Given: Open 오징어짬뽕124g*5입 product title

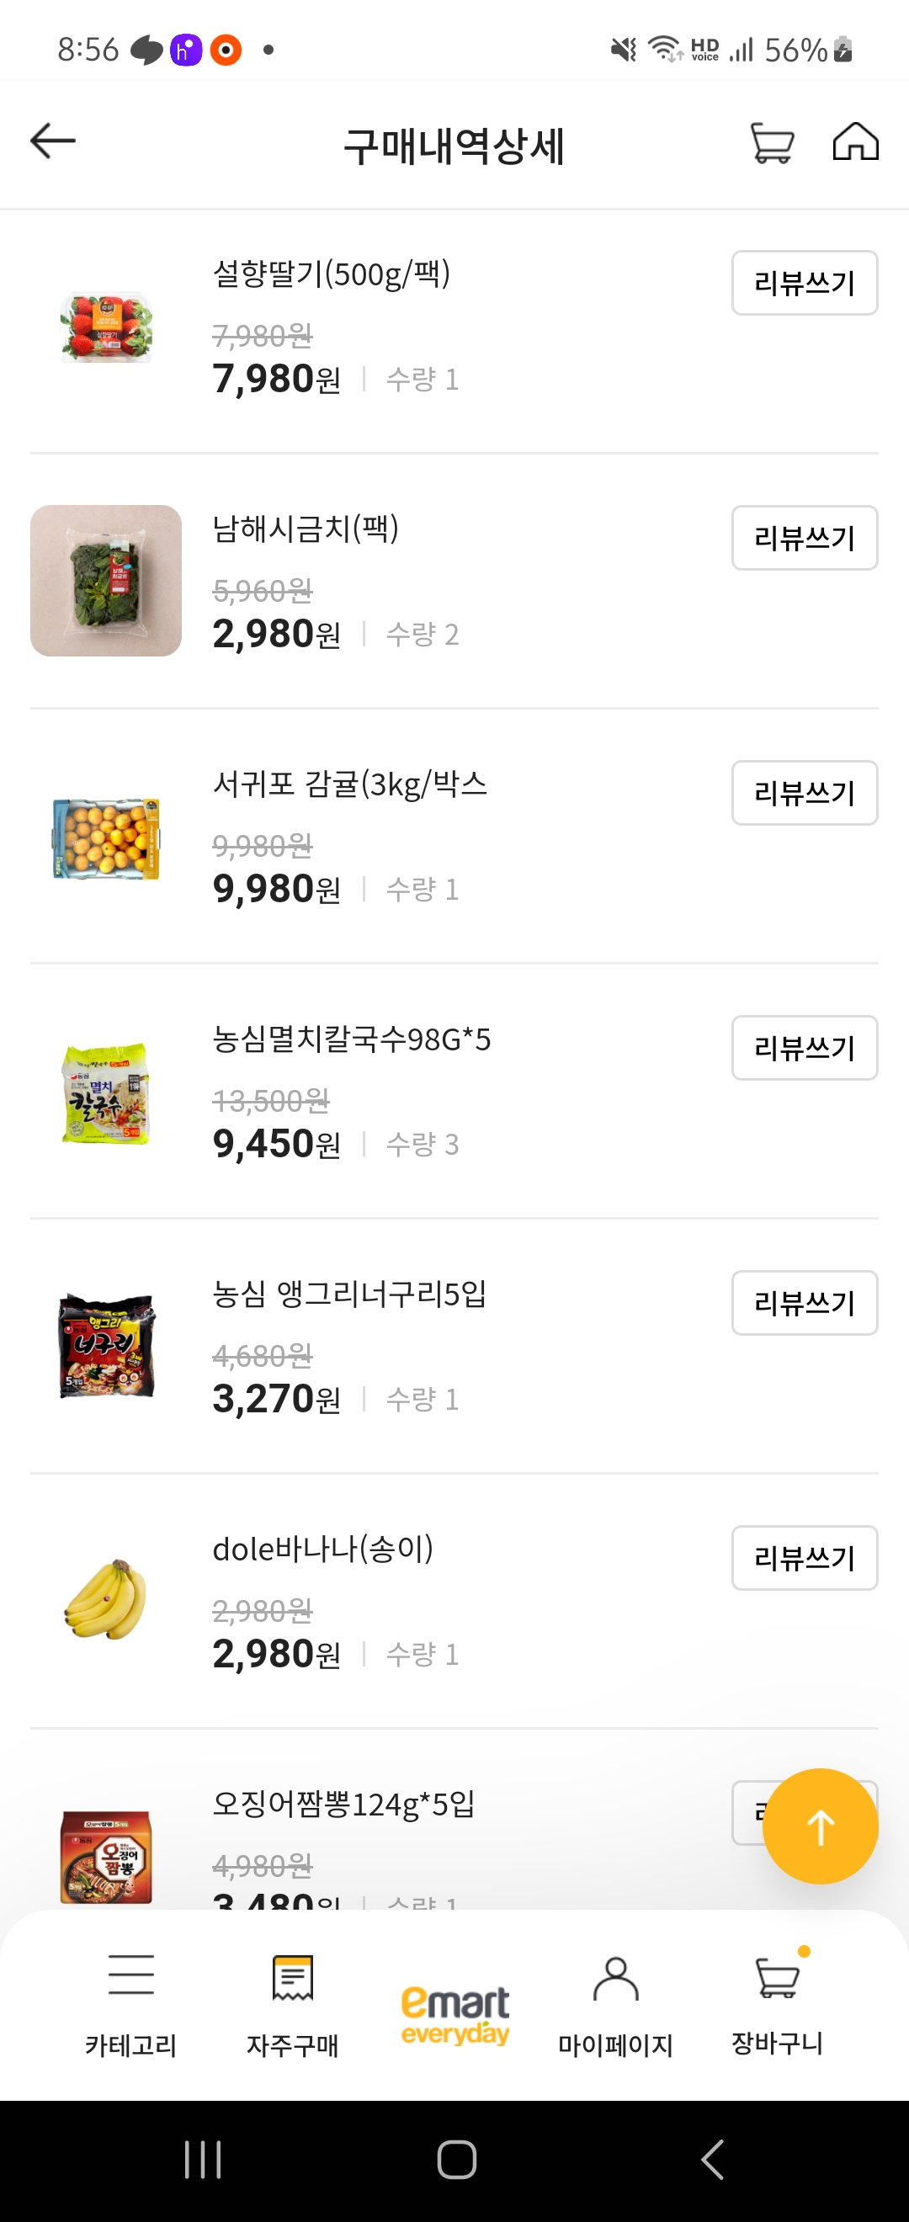Looking at the screenshot, I should pos(343,1804).
